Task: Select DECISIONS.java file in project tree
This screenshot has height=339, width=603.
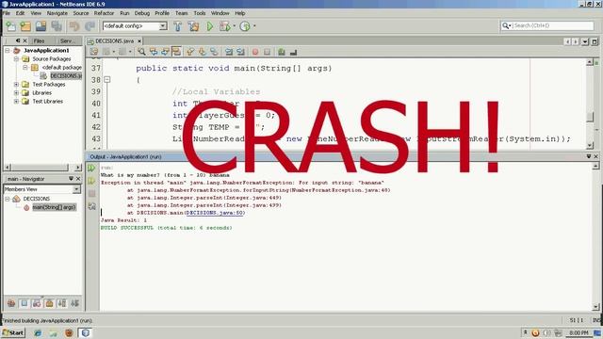Action: click(x=66, y=75)
